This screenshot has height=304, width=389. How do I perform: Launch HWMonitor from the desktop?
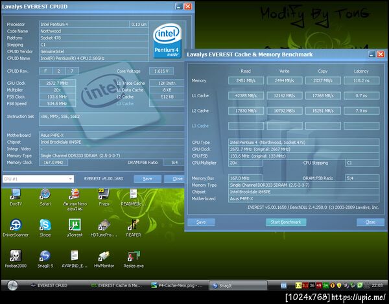tap(104, 259)
